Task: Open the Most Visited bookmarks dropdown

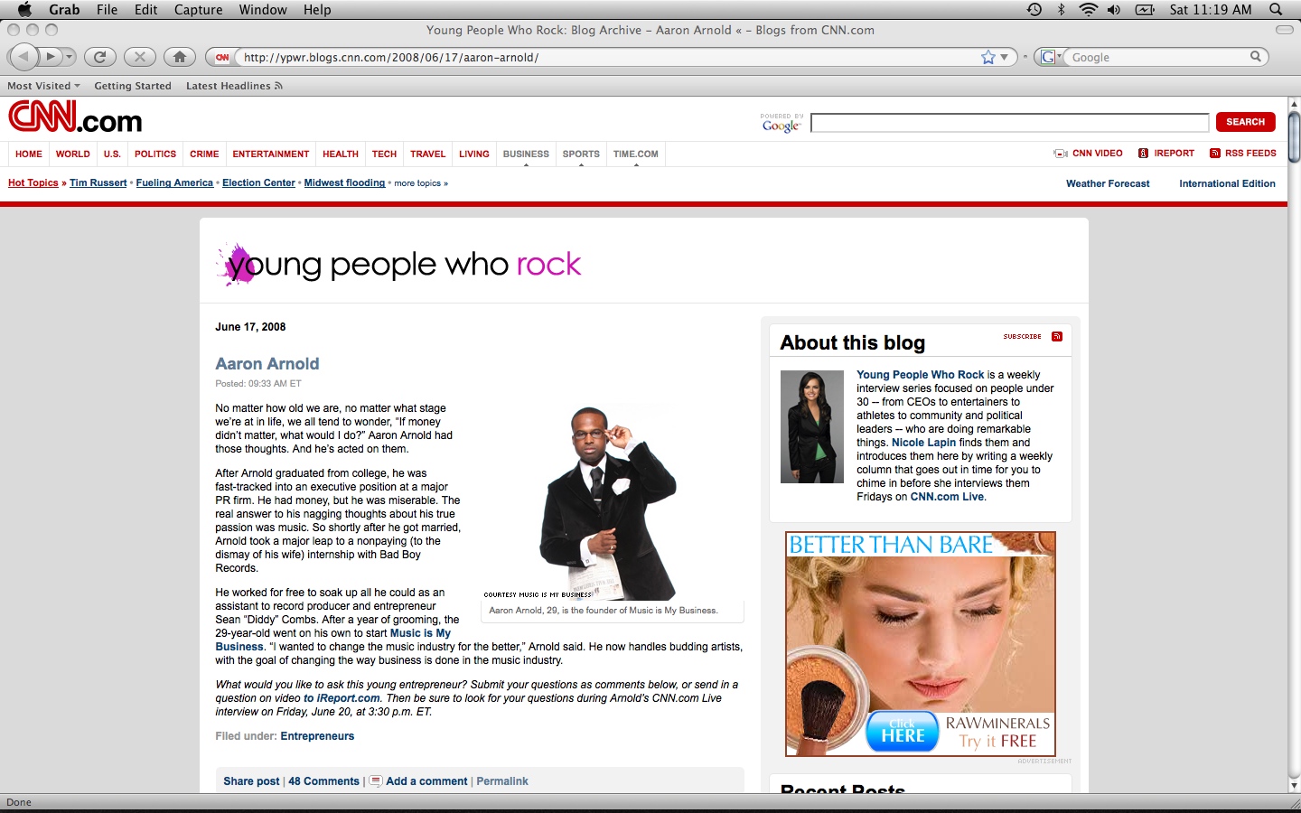Action: (x=43, y=86)
